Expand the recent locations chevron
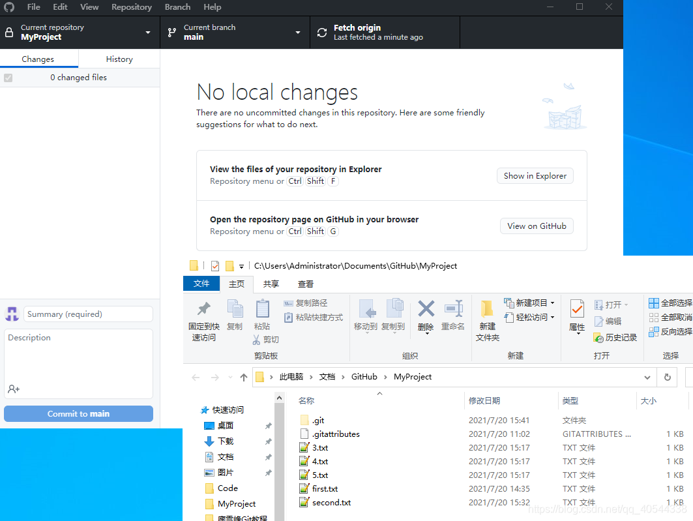 pyautogui.click(x=230, y=378)
